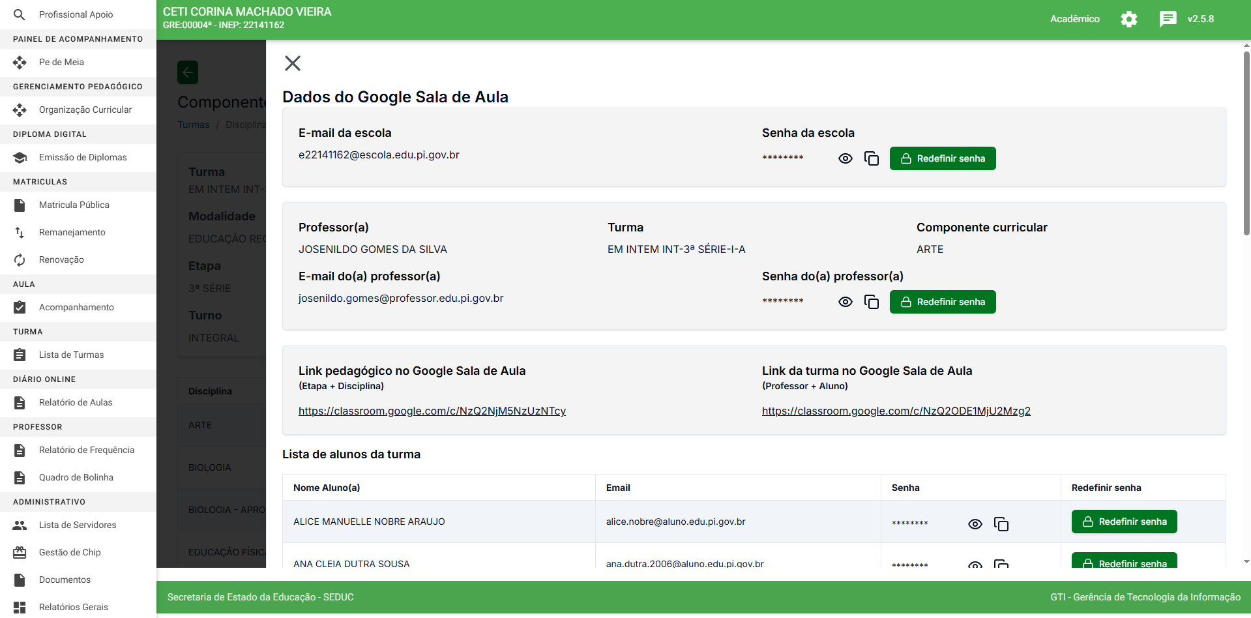The height and width of the screenshot is (618, 1251).
Task: Click the green back arrow button
Action: click(x=188, y=72)
